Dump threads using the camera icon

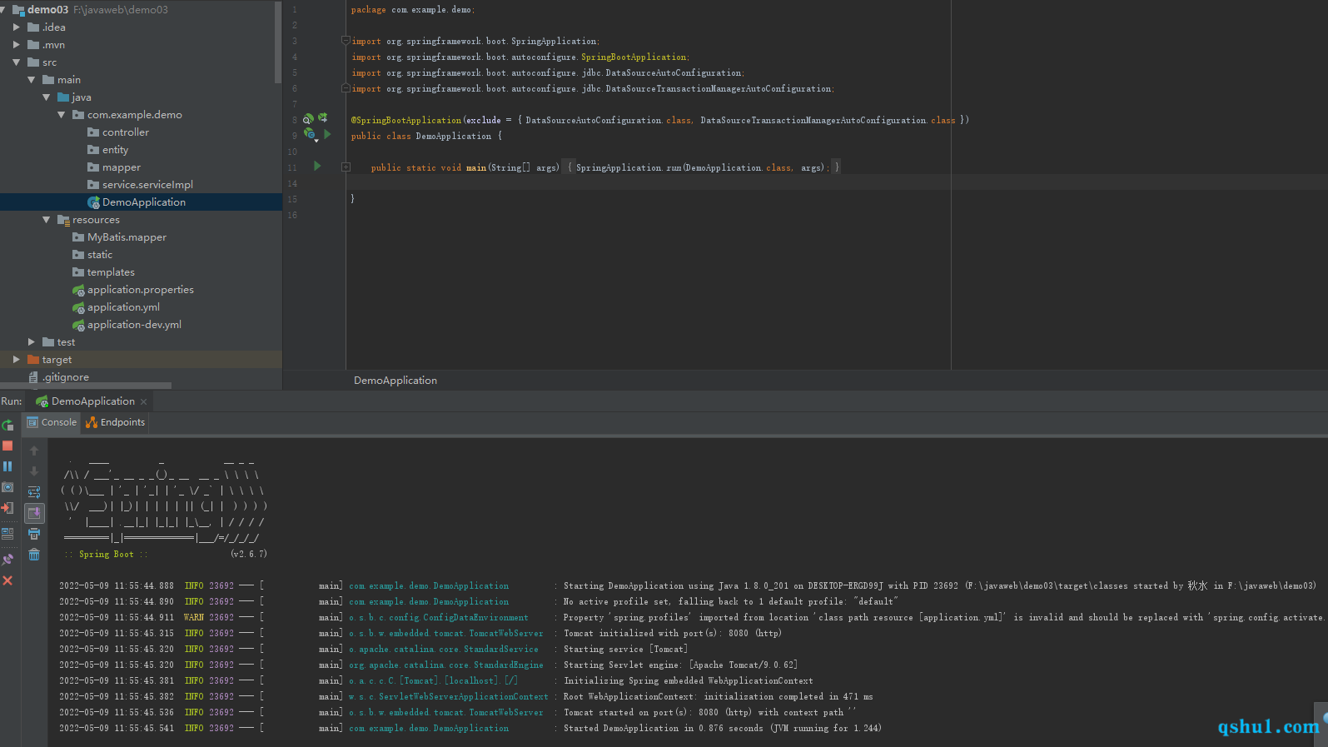click(x=7, y=487)
